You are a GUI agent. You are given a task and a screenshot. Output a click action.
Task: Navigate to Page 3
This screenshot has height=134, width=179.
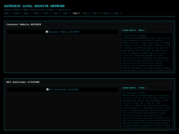pyautogui.click(x=27, y=13)
